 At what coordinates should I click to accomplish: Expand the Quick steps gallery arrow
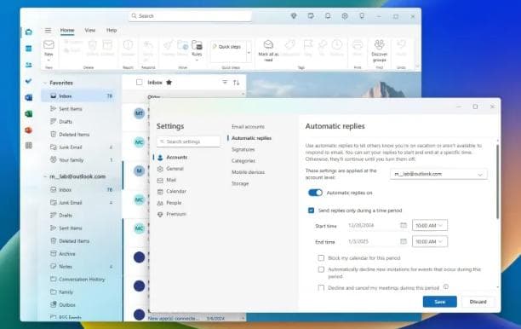(249, 53)
